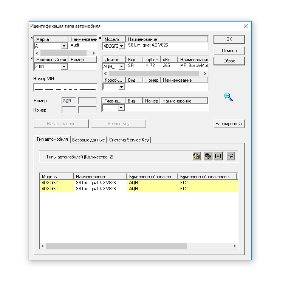Click the Номер VIN input field
Screen dimensions: 294x284
(65, 88)
